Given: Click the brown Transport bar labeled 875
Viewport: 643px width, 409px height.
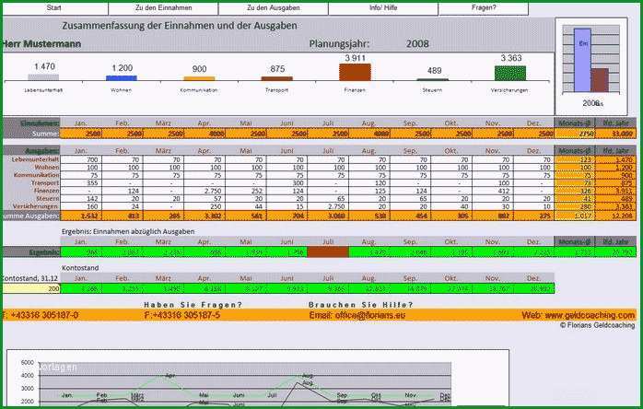Looking at the screenshot, I should [277, 78].
